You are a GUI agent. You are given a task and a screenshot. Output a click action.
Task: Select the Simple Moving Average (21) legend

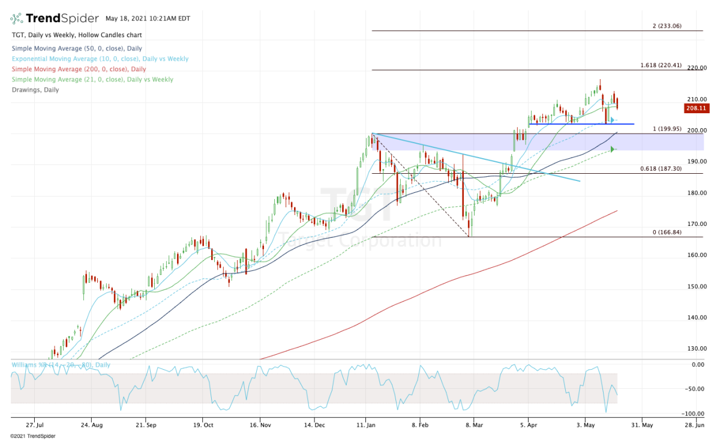click(92, 80)
